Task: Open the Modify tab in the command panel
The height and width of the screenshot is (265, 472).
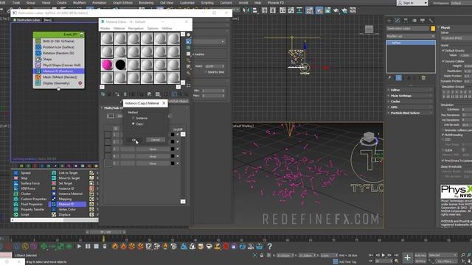Action: (398, 21)
